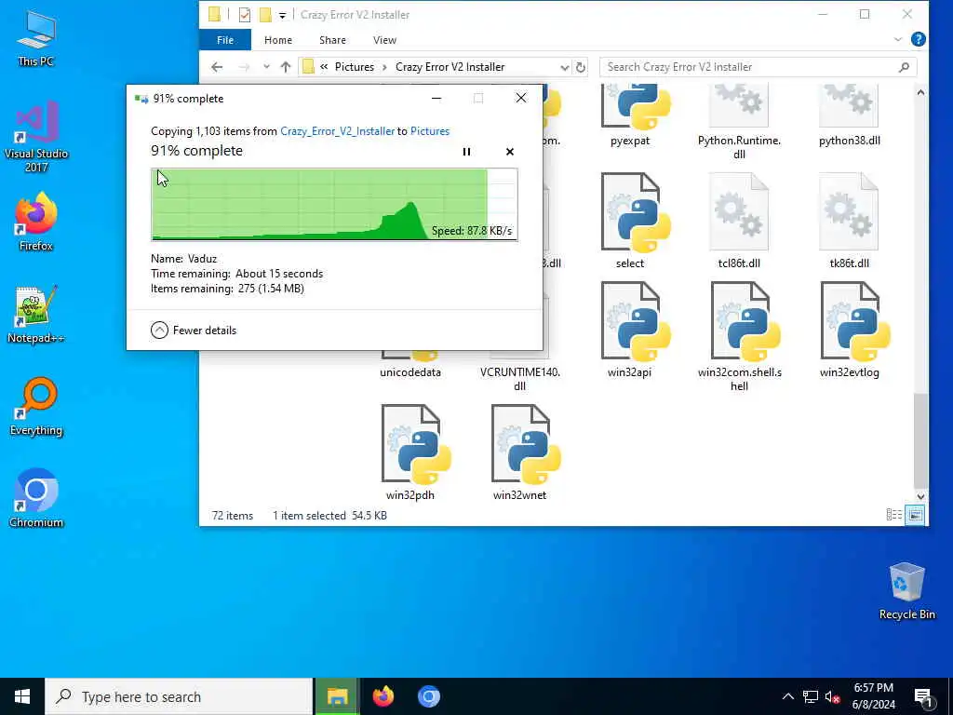Click the Firefox taskbar icon
953x715 pixels.
tap(383, 696)
